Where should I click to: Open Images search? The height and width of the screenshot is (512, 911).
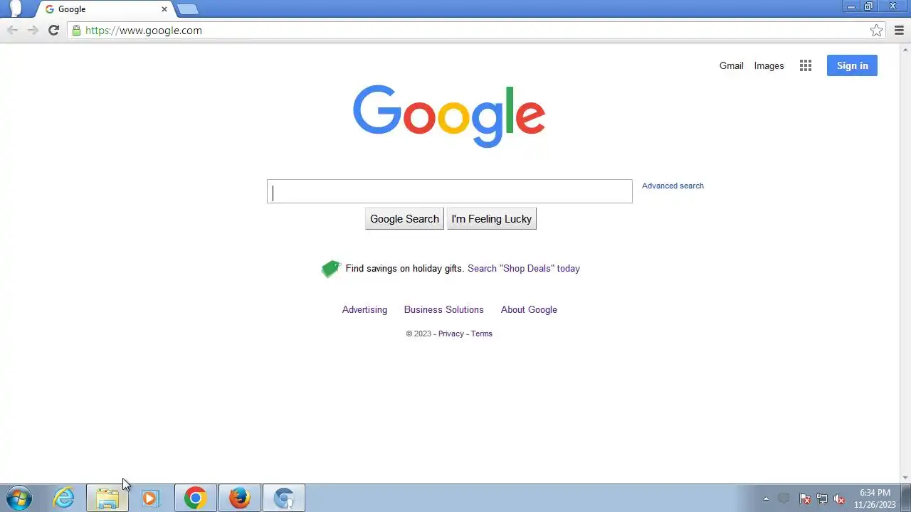[x=769, y=65]
